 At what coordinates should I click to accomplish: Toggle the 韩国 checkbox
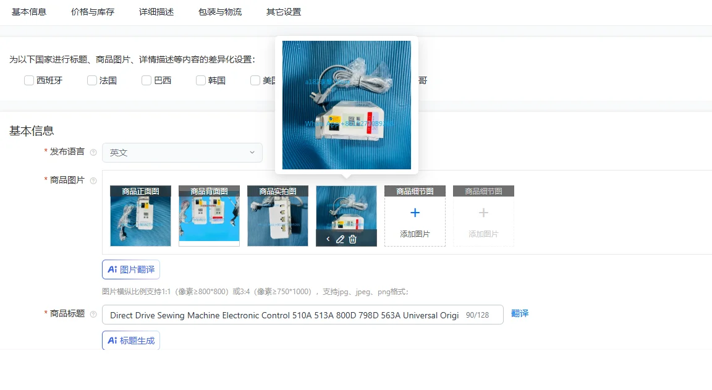[x=201, y=80]
